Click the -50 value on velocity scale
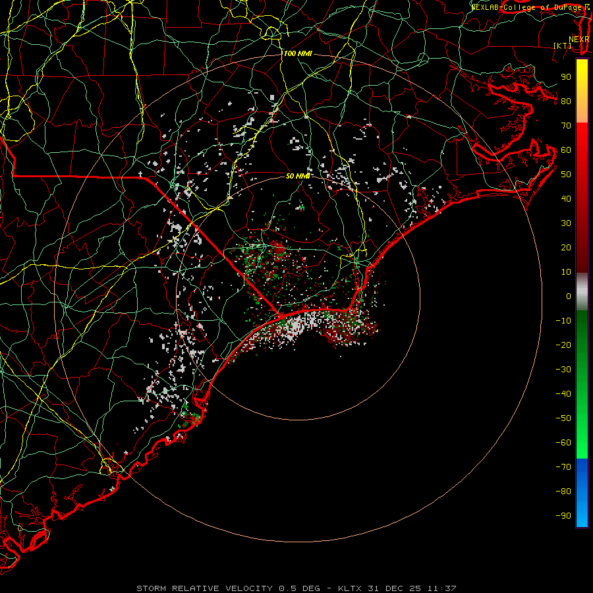593x593 pixels. click(x=563, y=418)
